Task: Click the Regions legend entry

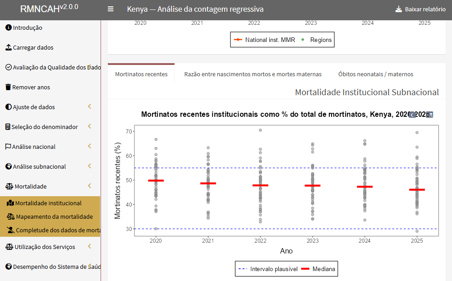Action: pos(316,40)
